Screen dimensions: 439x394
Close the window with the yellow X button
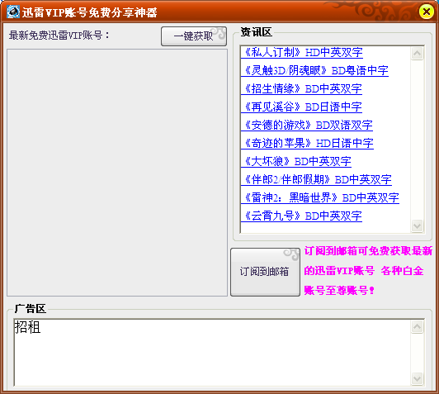(x=426, y=12)
